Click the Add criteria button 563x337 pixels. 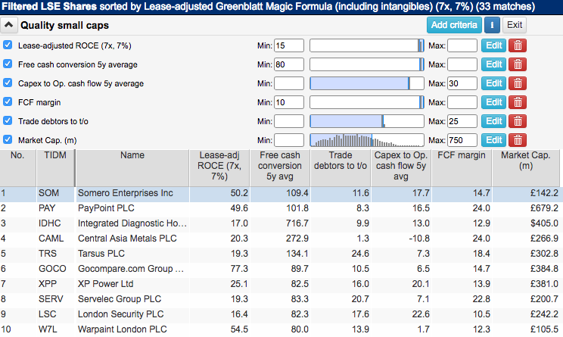[454, 25]
